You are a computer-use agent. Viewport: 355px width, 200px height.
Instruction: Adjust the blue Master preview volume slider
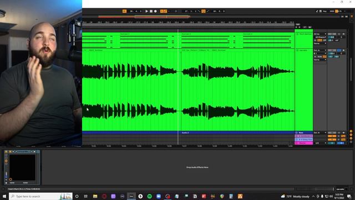341,143
